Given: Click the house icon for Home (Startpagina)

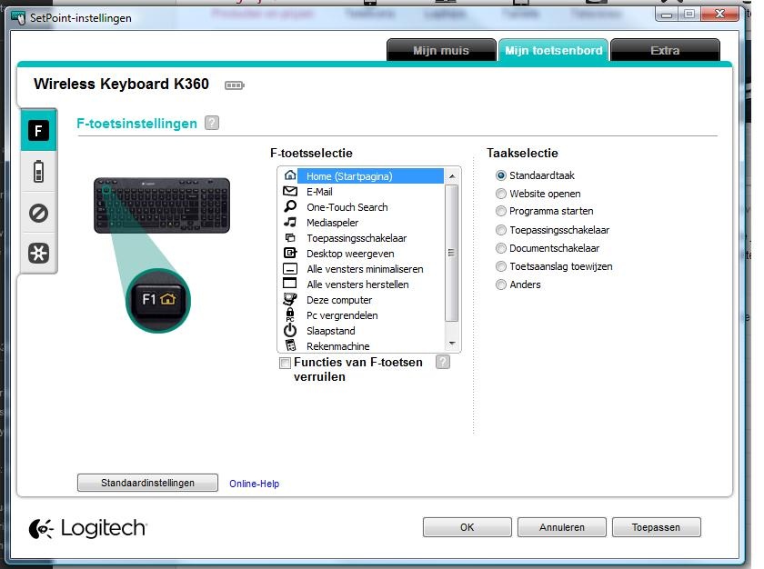Looking at the screenshot, I should (x=290, y=175).
